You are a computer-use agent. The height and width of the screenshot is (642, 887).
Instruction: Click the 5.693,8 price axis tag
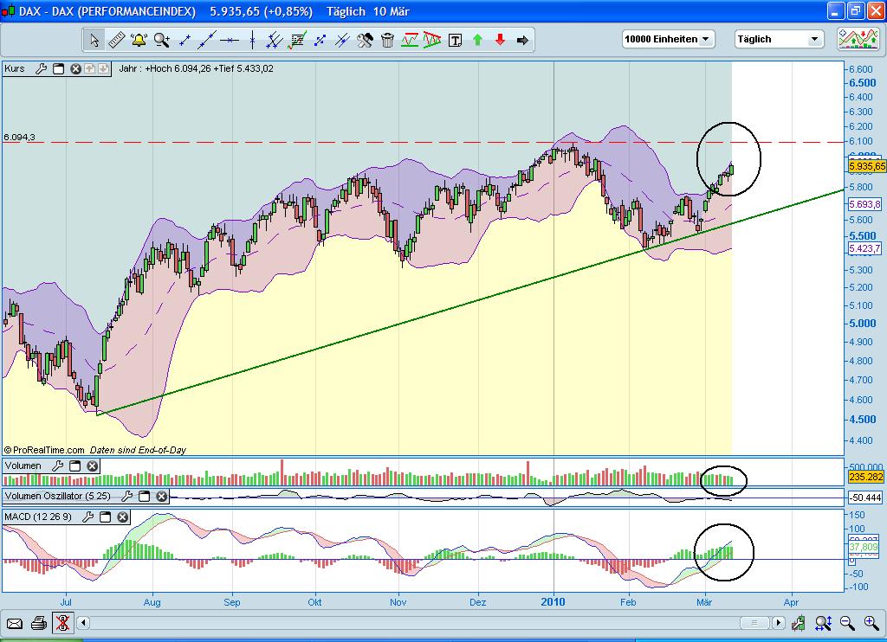click(865, 204)
